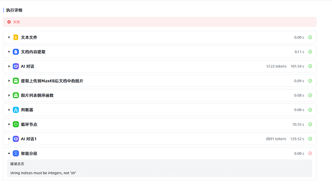Click the 错误日志 label

pyautogui.click(x=17, y=164)
